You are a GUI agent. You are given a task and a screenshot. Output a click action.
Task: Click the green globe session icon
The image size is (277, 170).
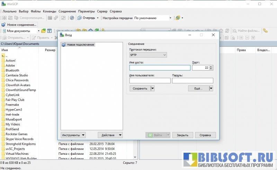(178, 18)
